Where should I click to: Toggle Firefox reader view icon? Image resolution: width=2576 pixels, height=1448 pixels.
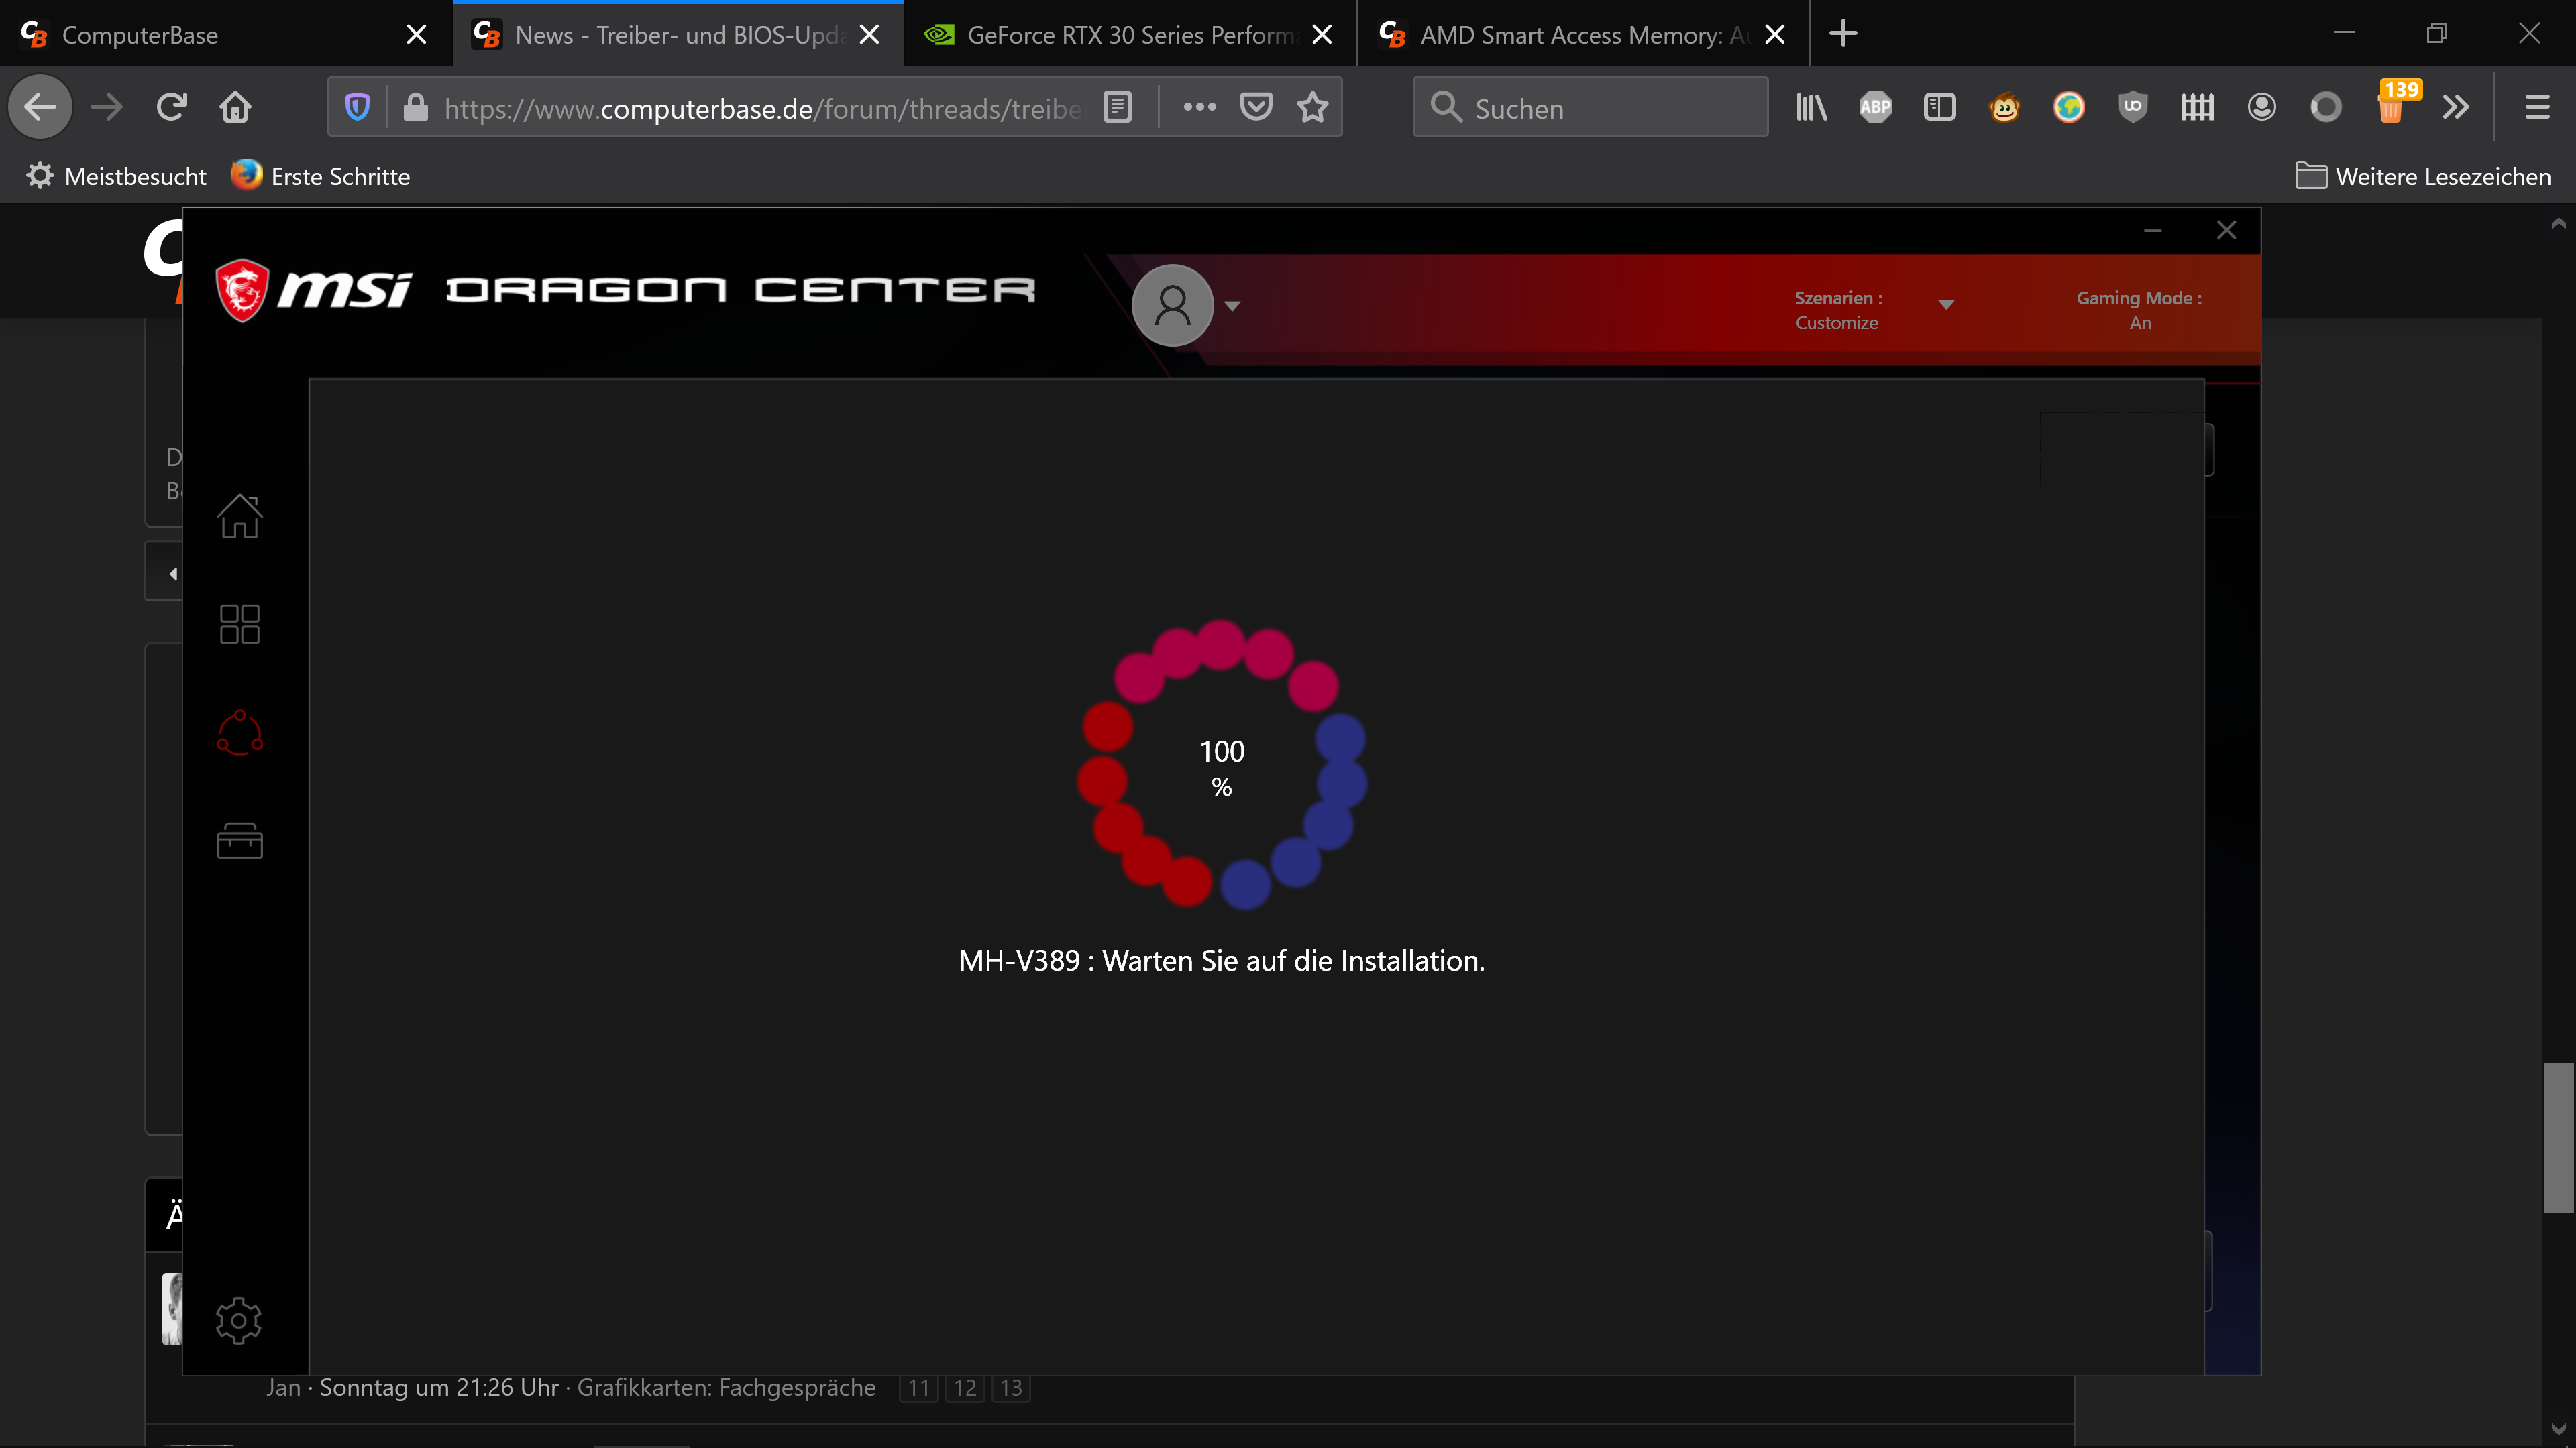1117,107
